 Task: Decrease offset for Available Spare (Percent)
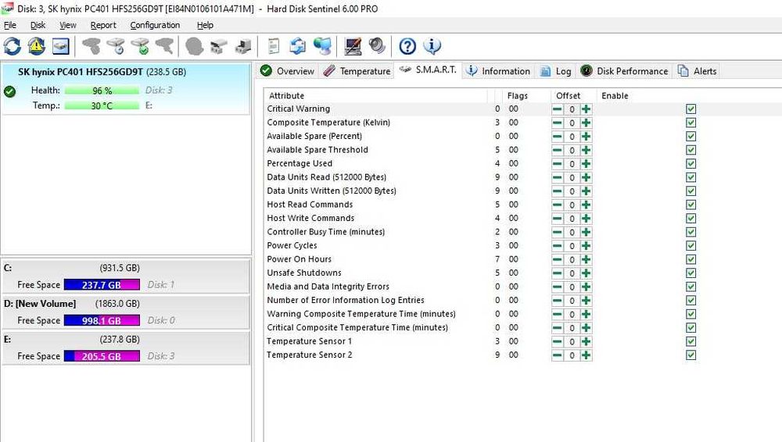click(557, 137)
